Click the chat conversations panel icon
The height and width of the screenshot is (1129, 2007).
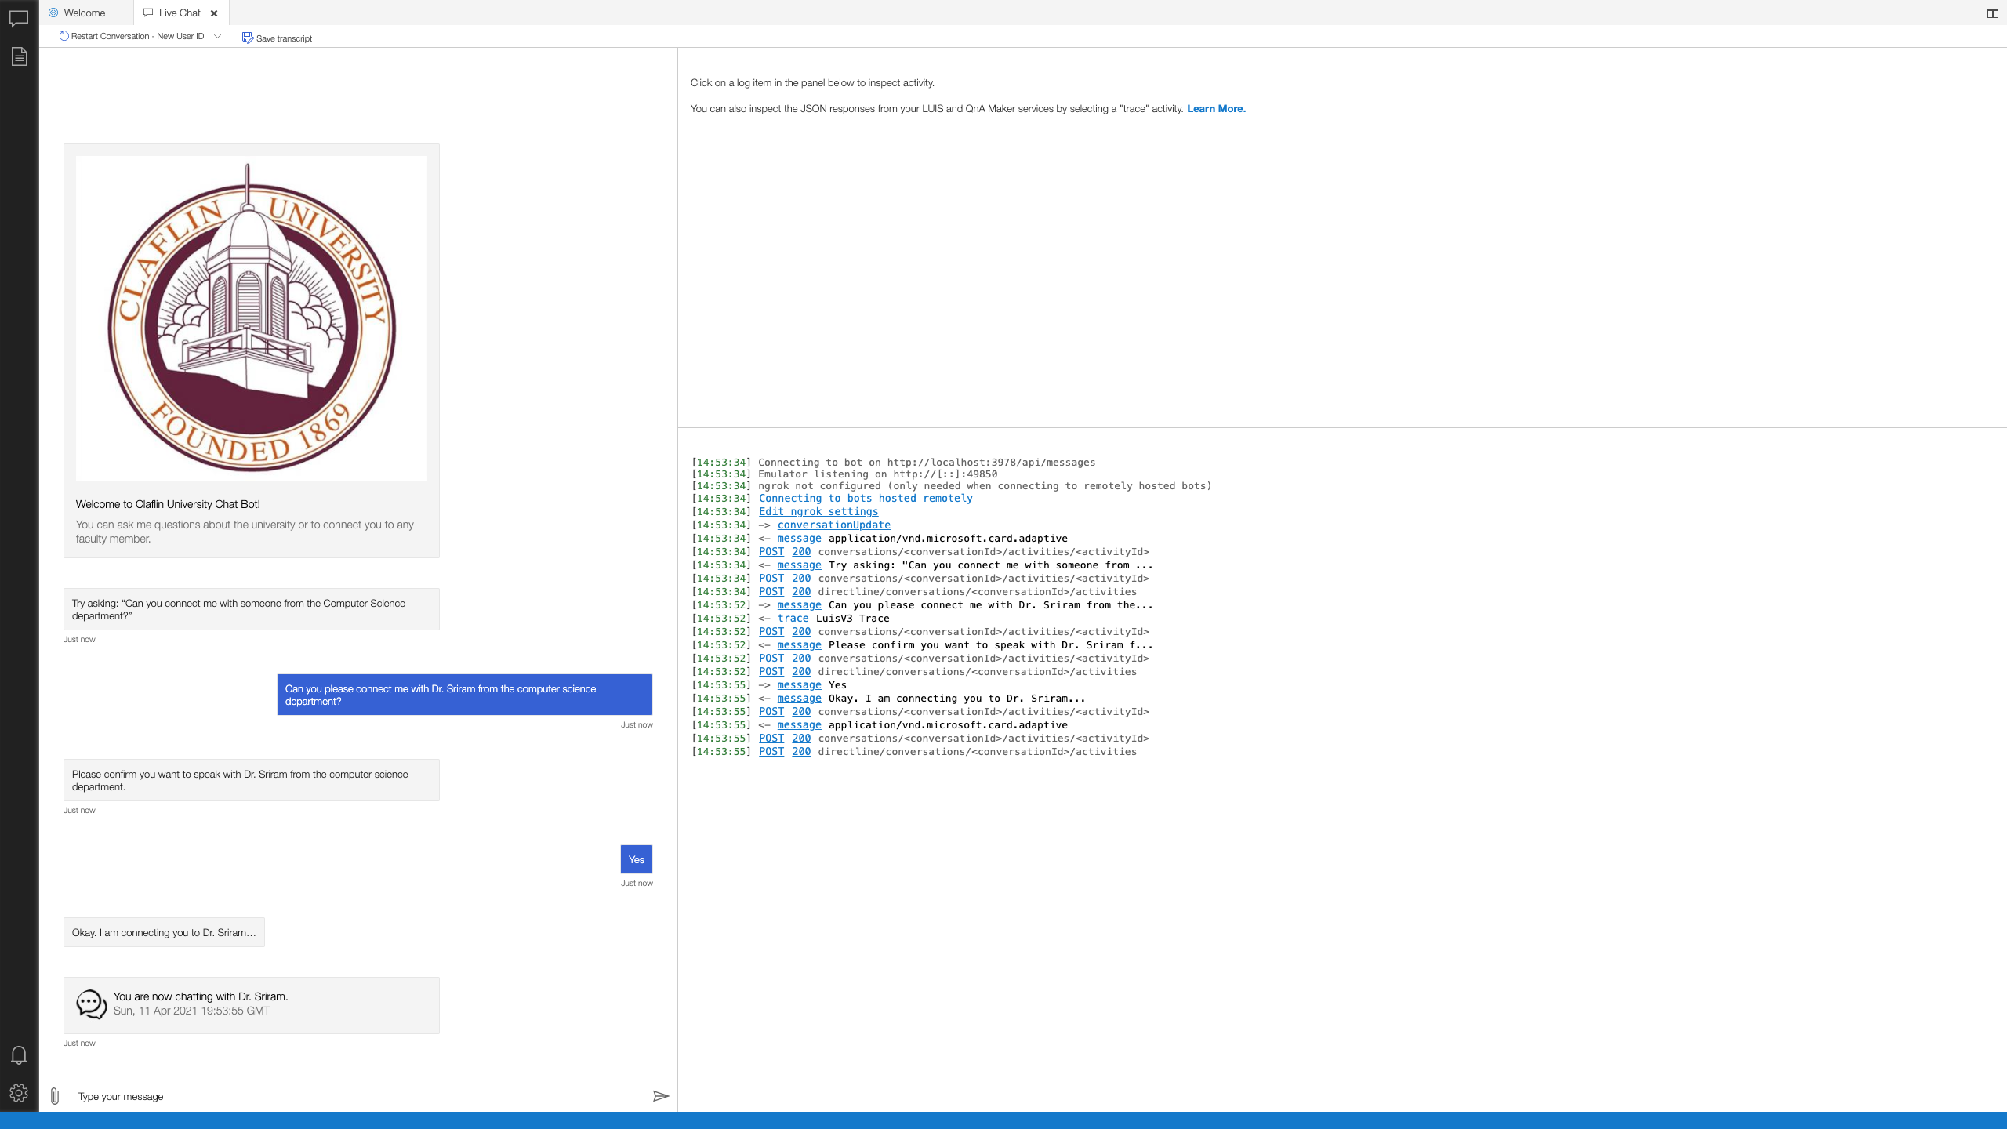20,20
